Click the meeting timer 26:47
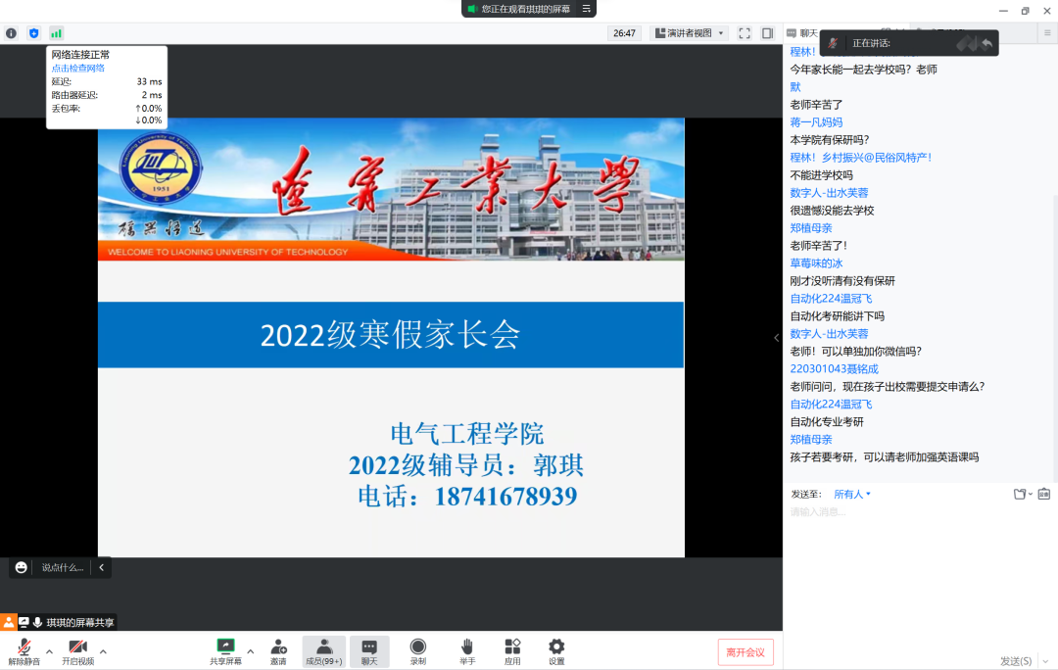Viewport: 1058px width, 670px height. point(624,33)
